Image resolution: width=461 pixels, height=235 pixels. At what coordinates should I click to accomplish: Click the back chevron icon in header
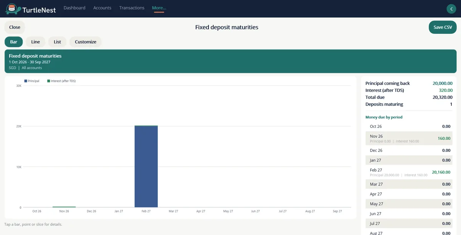tap(451, 9)
